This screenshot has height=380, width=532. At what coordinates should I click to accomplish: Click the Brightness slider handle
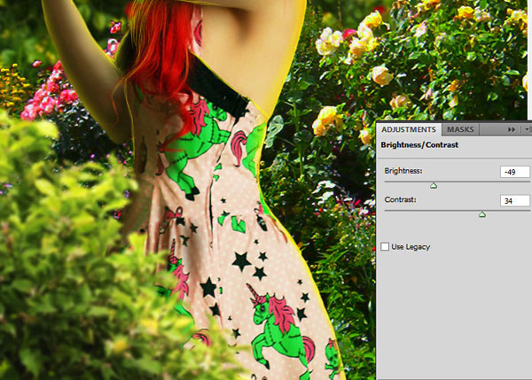(x=434, y=186)
